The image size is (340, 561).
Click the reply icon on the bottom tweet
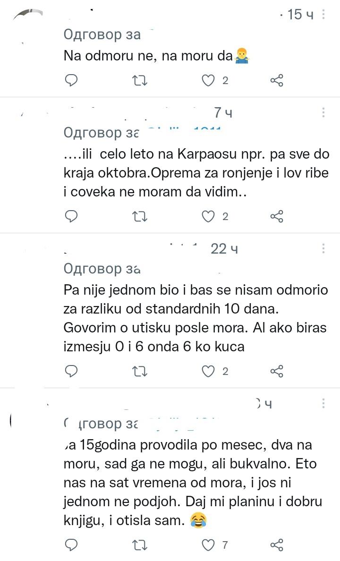(x=71, y=544)
